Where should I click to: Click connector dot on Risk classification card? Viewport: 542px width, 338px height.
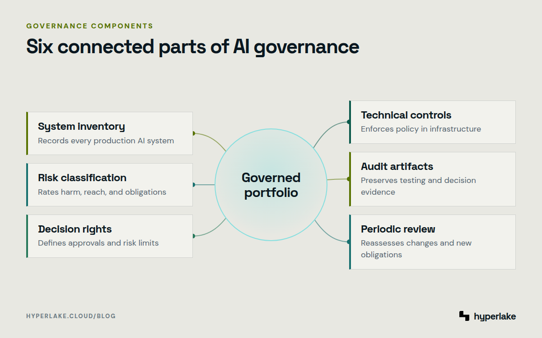(193, 185)
